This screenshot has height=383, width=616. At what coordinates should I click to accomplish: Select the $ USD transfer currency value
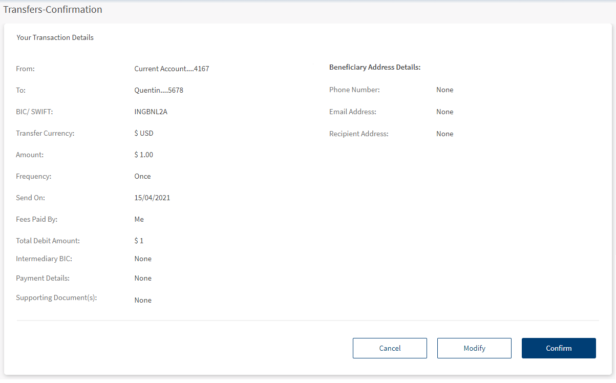(144, 133)
